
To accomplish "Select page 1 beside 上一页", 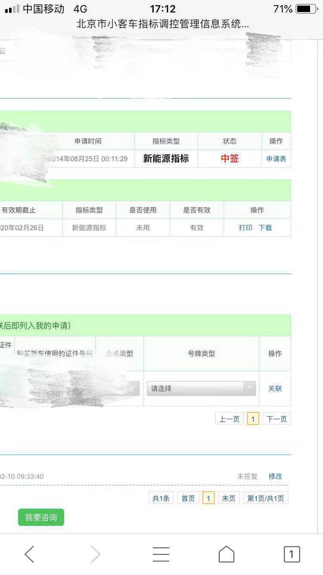I will [253, 419].
